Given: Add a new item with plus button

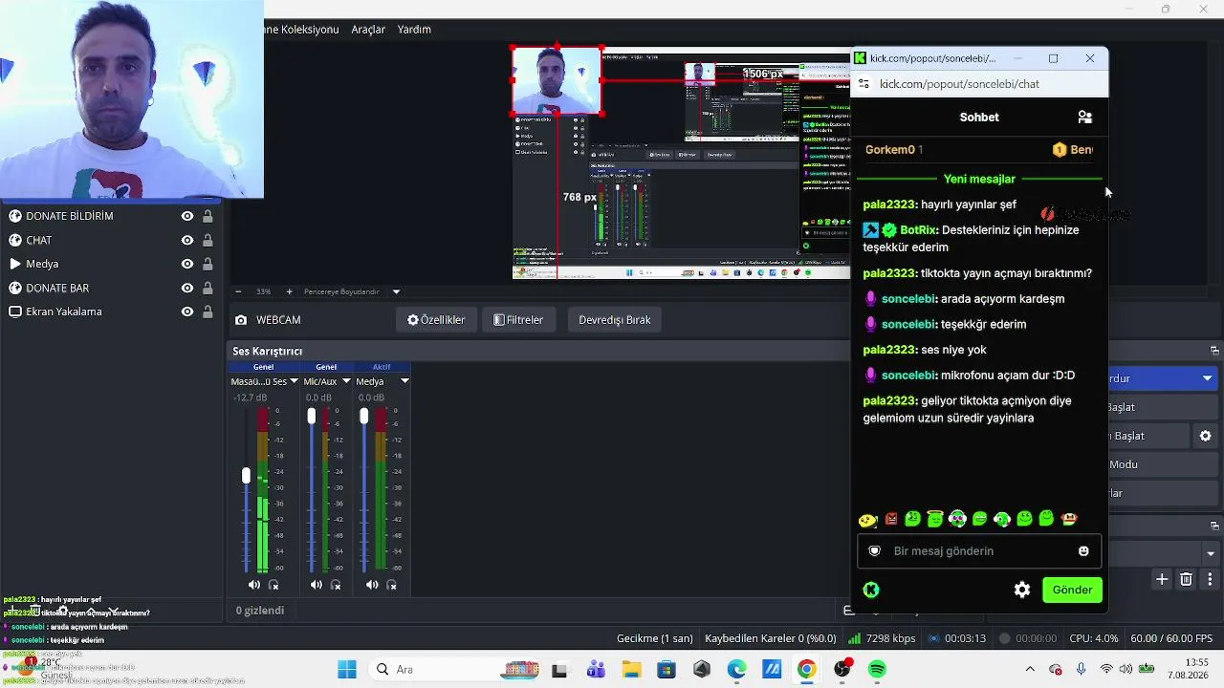Looking at the screenshot, I should (x=1162, y=579).
